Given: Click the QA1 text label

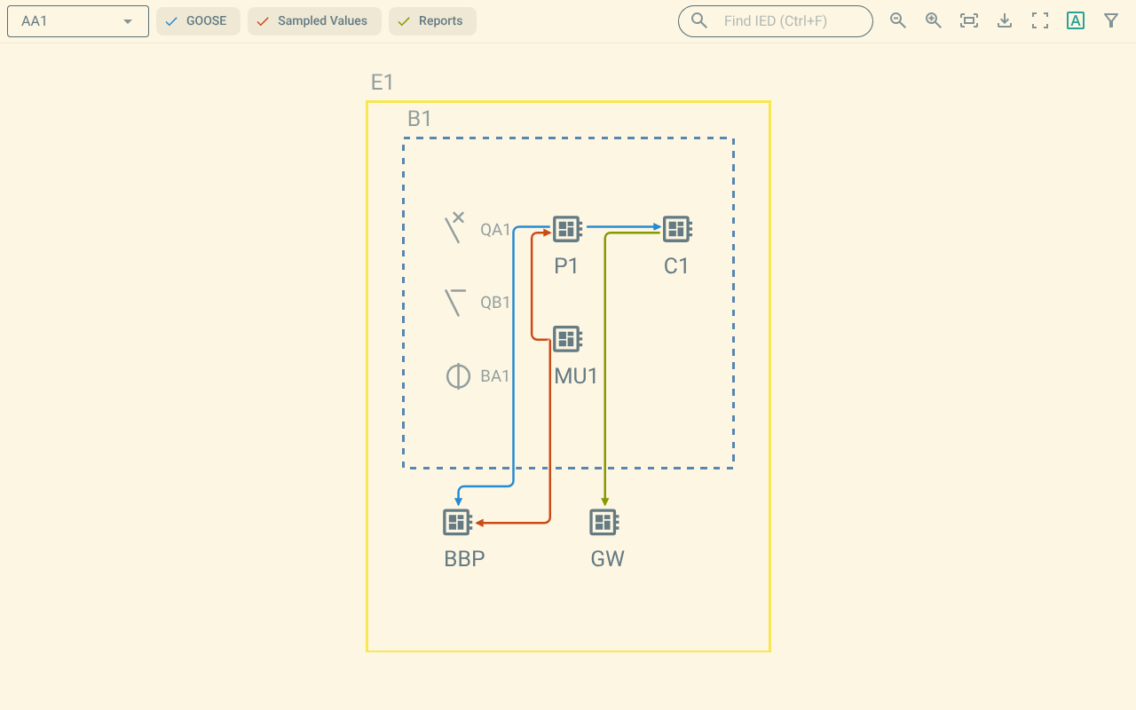Looking at the screenshot, I should click(x=495, y=230).
